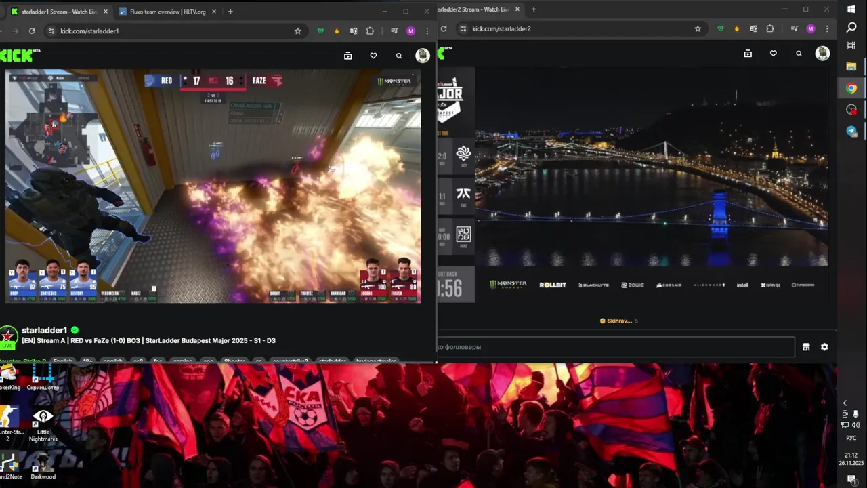Reload the starladder2 page

coord(444,28)
